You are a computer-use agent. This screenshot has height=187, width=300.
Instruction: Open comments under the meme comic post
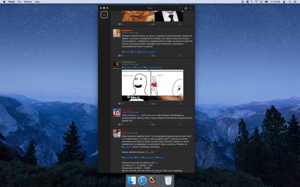(121, 104)
